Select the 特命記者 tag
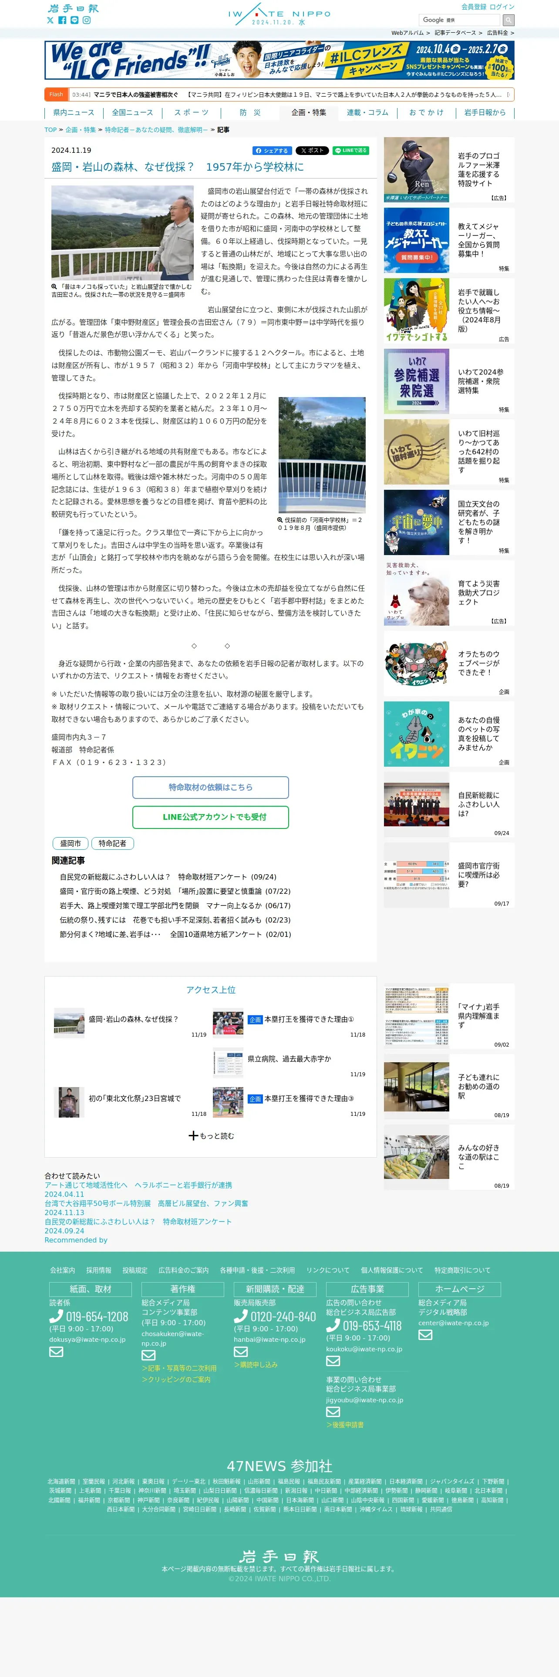The width and height of the screenshot is (559, 1677). coord(113,843)
